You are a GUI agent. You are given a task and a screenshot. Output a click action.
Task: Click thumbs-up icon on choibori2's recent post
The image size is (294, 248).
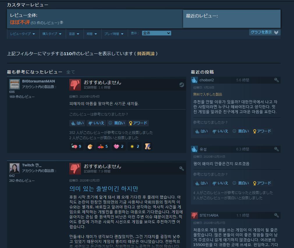(194, 80)
